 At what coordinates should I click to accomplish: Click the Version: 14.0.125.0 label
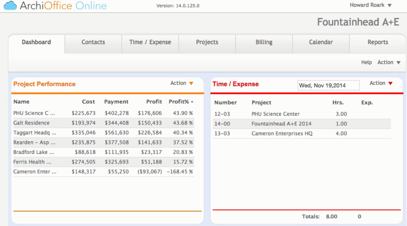tap(178, 6)
